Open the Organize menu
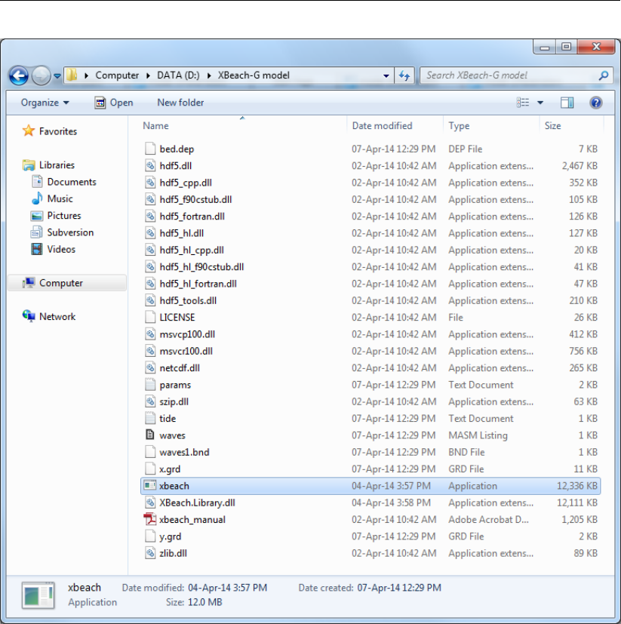 pos(45,103)
